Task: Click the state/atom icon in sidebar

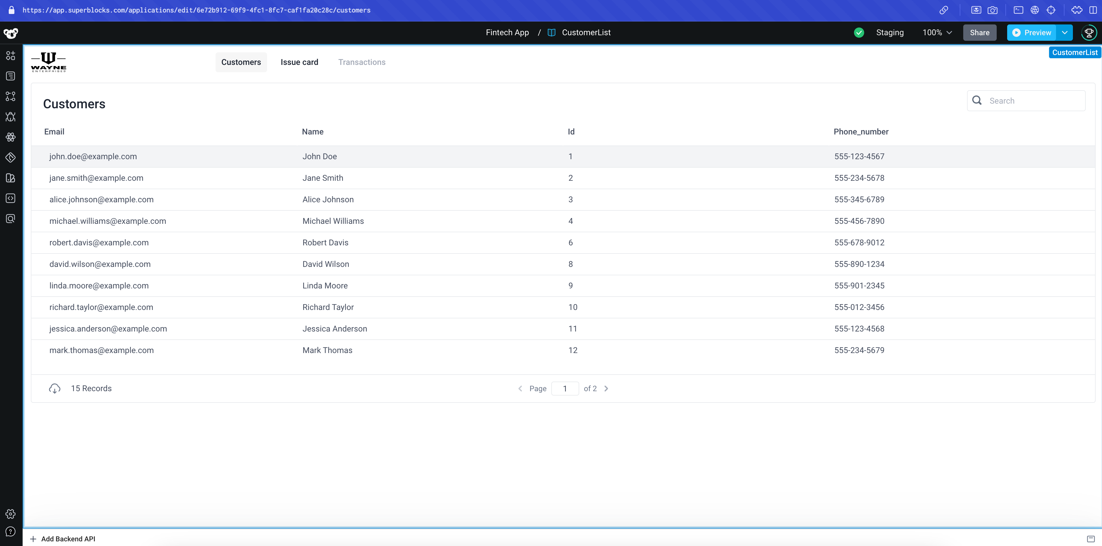Action: pos(10,137)
